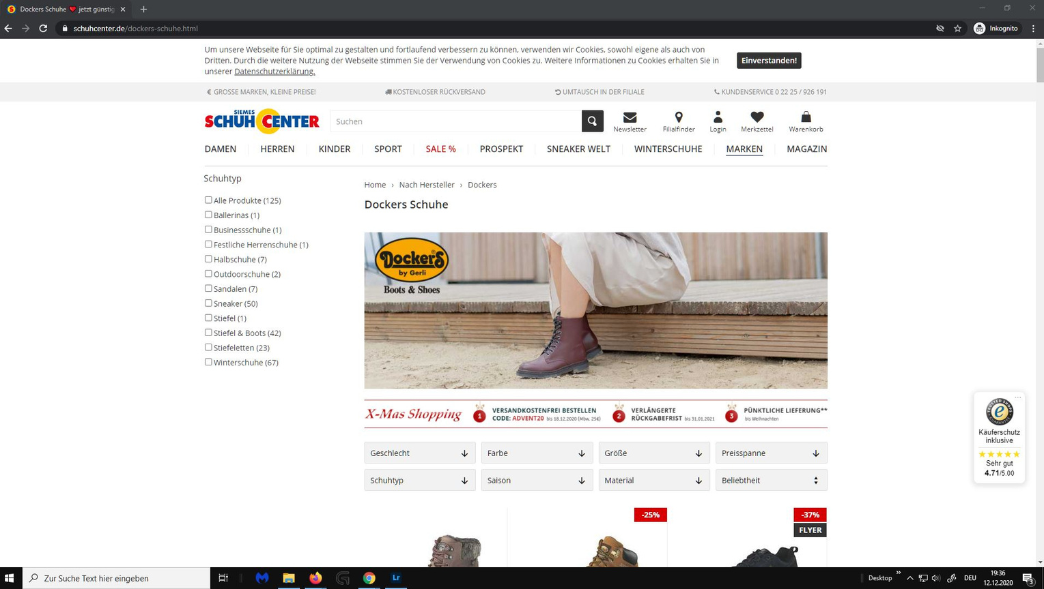This screenshot has width=1044, height=589.
Task: Open the Inkognito profile icon
Action: pyautogui.click(x=980, y=29)
